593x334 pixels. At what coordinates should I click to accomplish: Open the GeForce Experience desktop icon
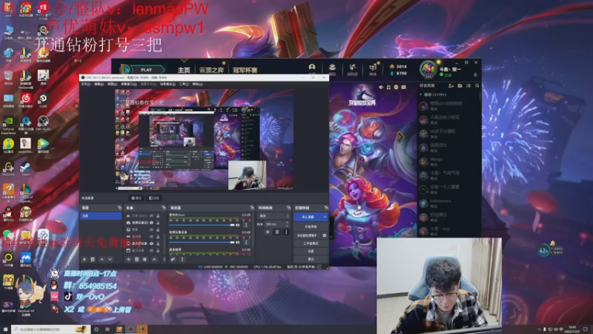coord(8,125)
